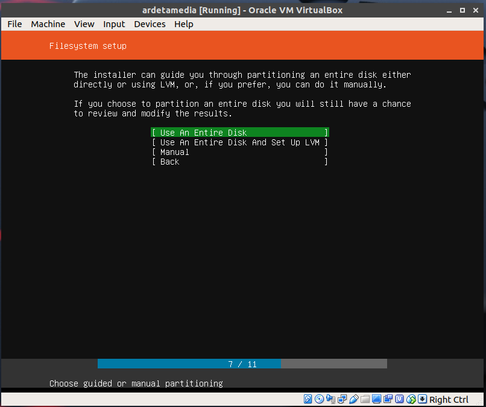Screen dimensions: 486x407
Task: Toggle the mouse integration icon
Action: 411,399
